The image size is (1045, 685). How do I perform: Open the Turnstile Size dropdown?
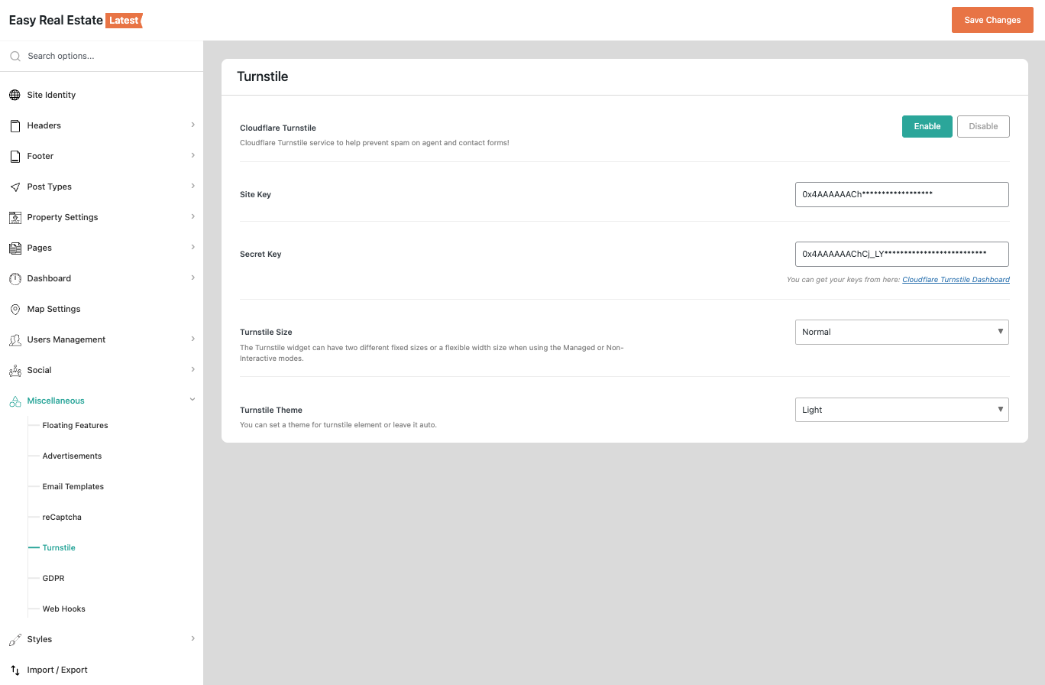(901, 332)
